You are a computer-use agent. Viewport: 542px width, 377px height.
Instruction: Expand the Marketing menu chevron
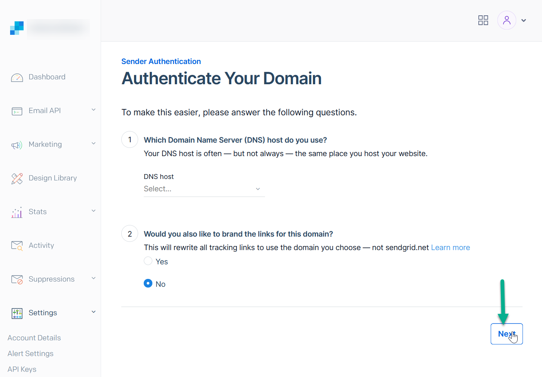click(94, 143)
